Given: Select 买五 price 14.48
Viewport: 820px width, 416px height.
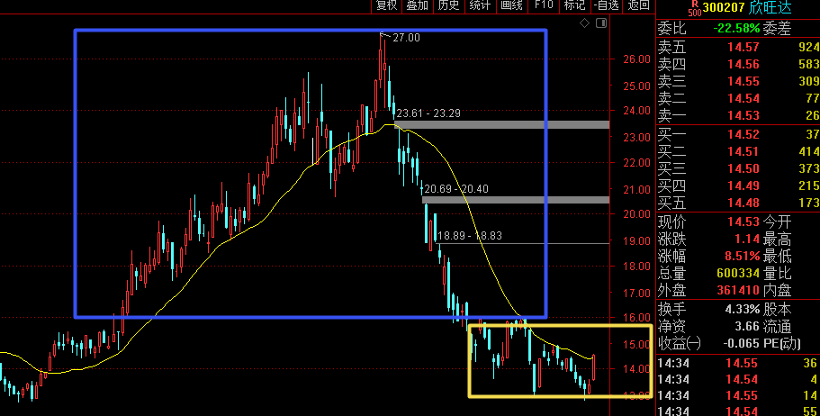Looking at the screenshot, I should 743,203.
